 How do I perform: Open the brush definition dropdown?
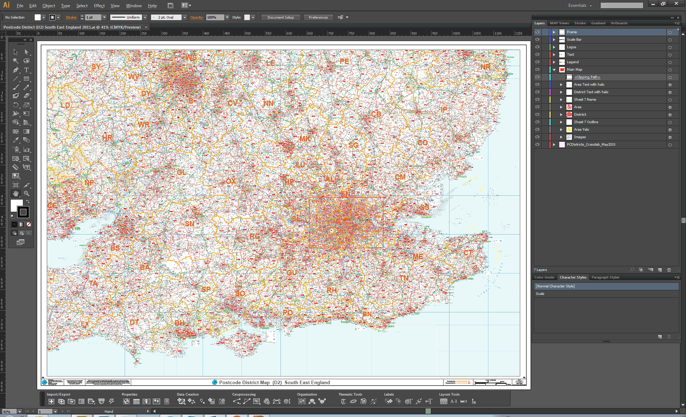point(185,17)
